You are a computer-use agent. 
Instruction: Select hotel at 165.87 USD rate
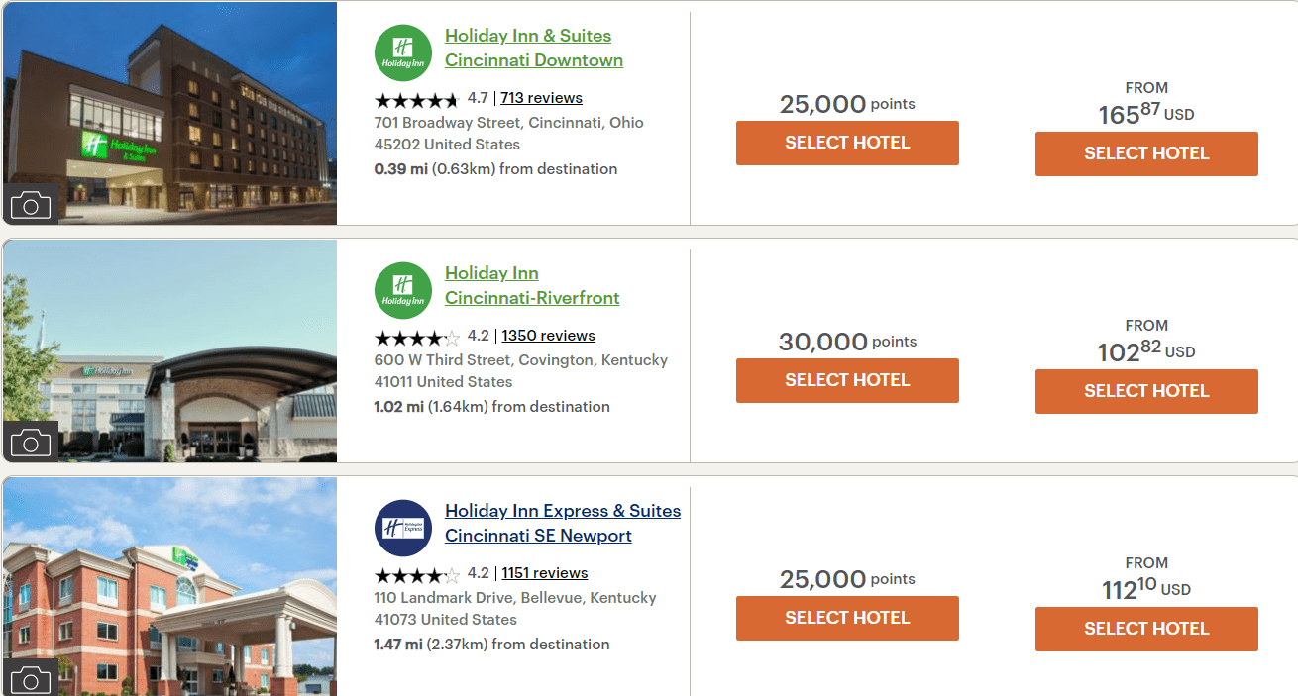pyautogui.click(x=1146, y=153)
